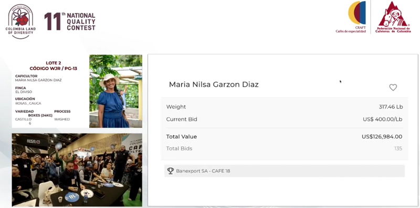Click the CASTILLO variety value
Image resolution: width=420 pixels, height=208 pixels.
click(23, 119)
